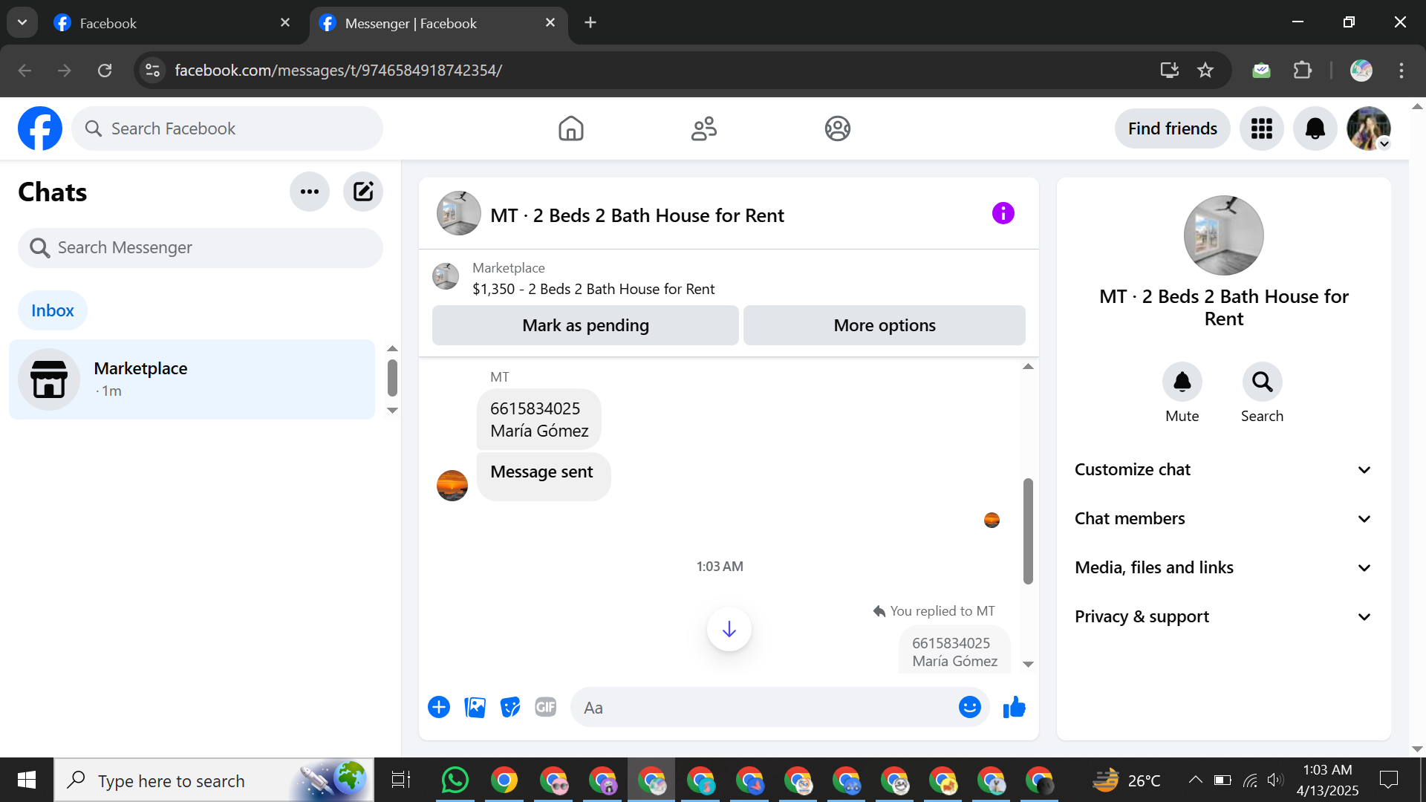Click Find friends button
The image size is (1426, 802).
[1173, 128]
